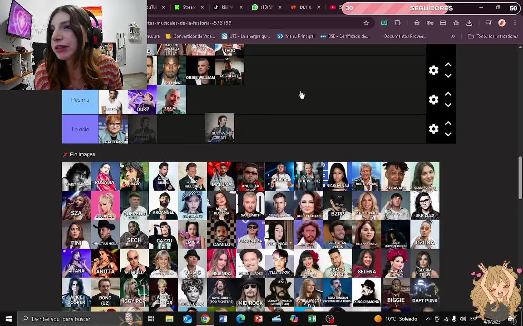Image resolution: width=523 pixels, height=326 pixels.
Task: Open Outlook from the taskbar
Action: [x=187, y=319]
